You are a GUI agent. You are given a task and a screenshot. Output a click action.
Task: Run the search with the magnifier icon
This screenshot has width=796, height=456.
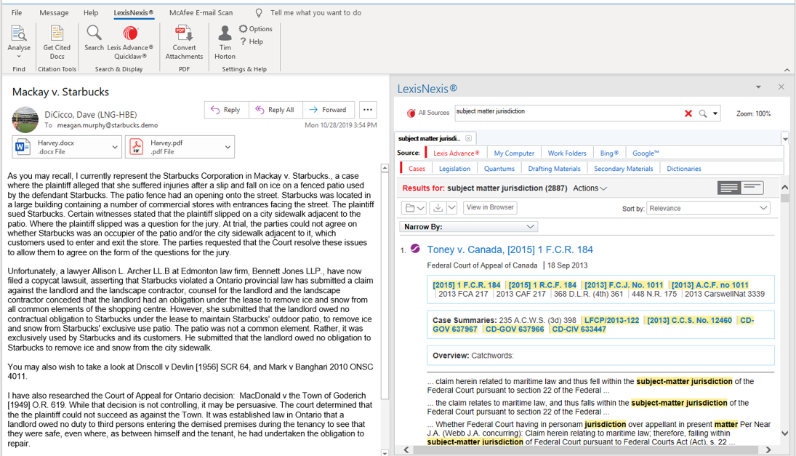point(703,113)
